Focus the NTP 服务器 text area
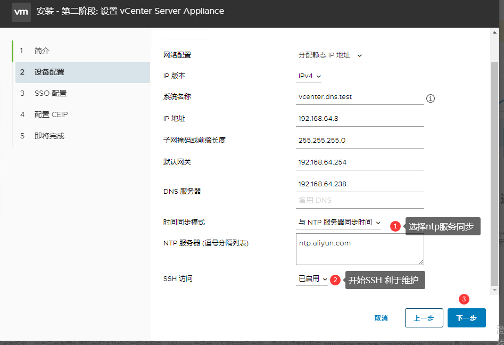Viewport: 504px width, 345px height. [360, 249]
